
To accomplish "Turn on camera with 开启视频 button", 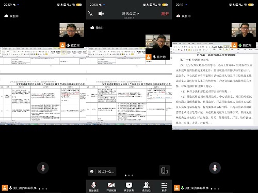I will tap(111, 187).
